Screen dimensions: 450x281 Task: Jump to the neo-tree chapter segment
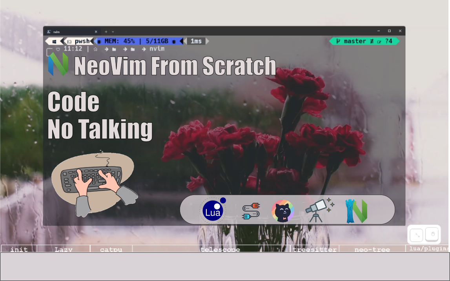(x=372, y=248)
